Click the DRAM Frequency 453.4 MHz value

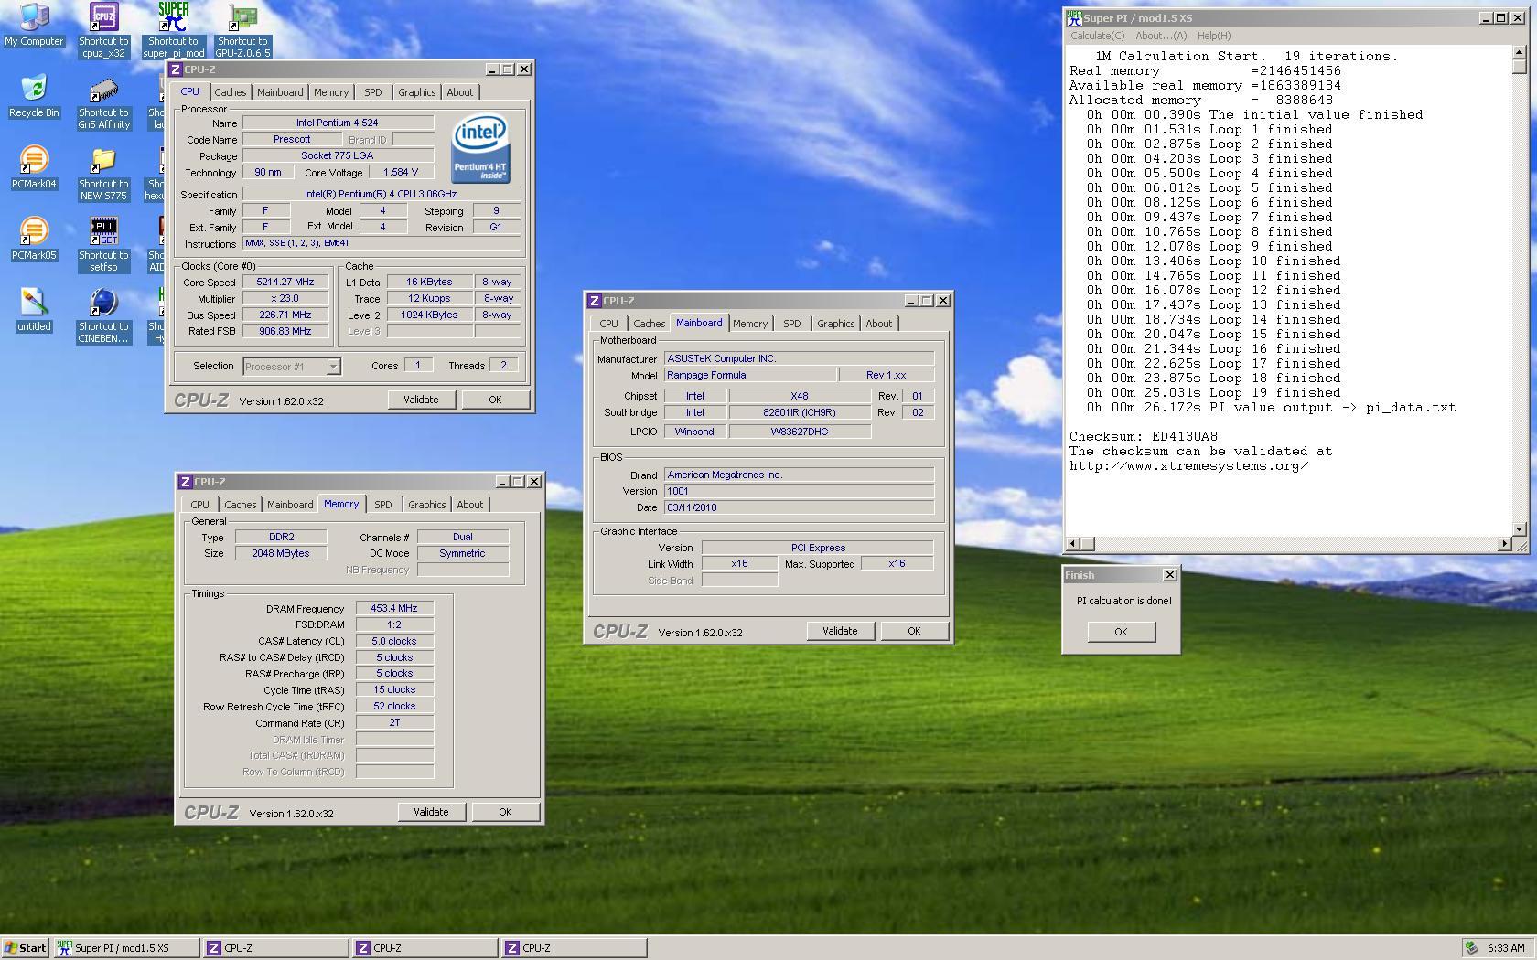tap(394, 609)
